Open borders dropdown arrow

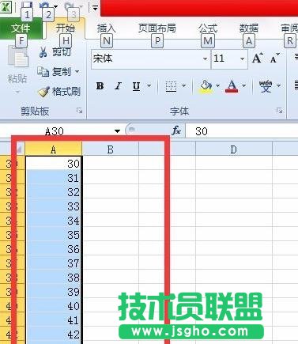coord(183,86)
